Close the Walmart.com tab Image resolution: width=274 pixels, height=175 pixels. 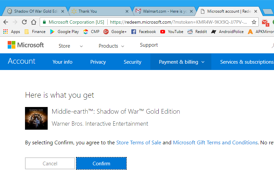[x=191, y=11]
